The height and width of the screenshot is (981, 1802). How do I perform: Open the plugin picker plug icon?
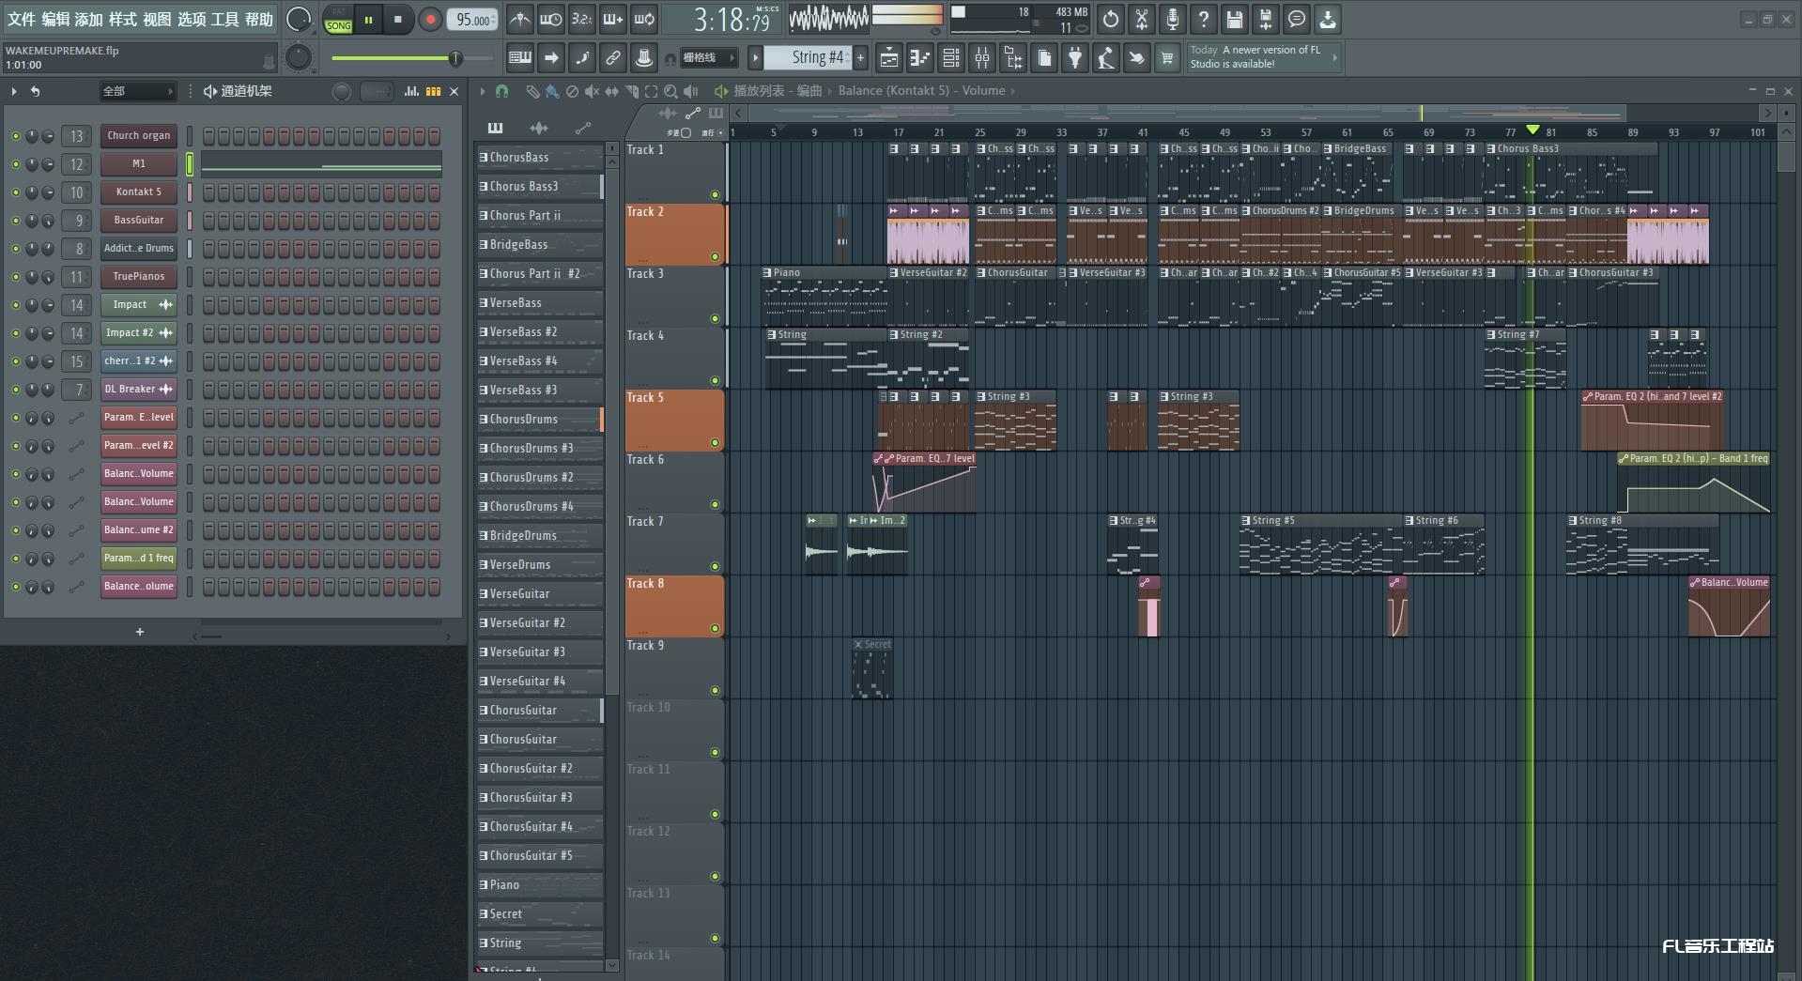(x=1074, y=58)
